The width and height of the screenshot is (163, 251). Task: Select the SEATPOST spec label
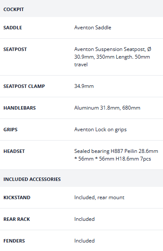point(15,49)
